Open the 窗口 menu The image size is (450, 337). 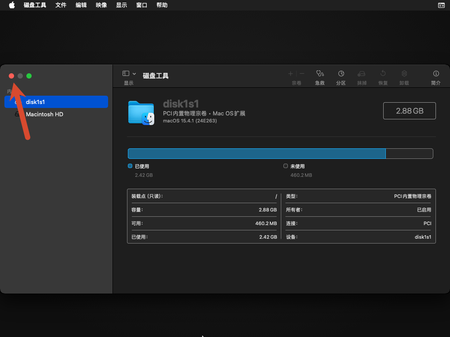[142, 5]
